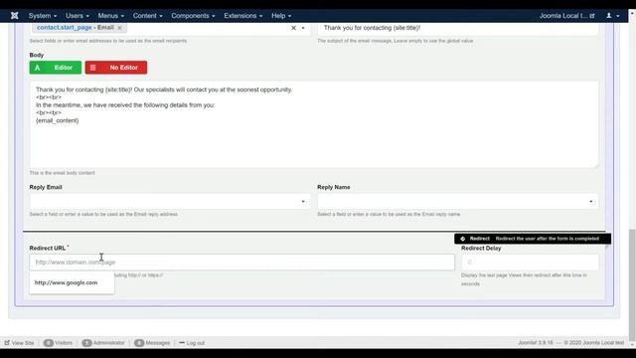This screenshot has width=636, height=358.
Task: Clear all email recipients selection
Action: (x=294, y=28)
